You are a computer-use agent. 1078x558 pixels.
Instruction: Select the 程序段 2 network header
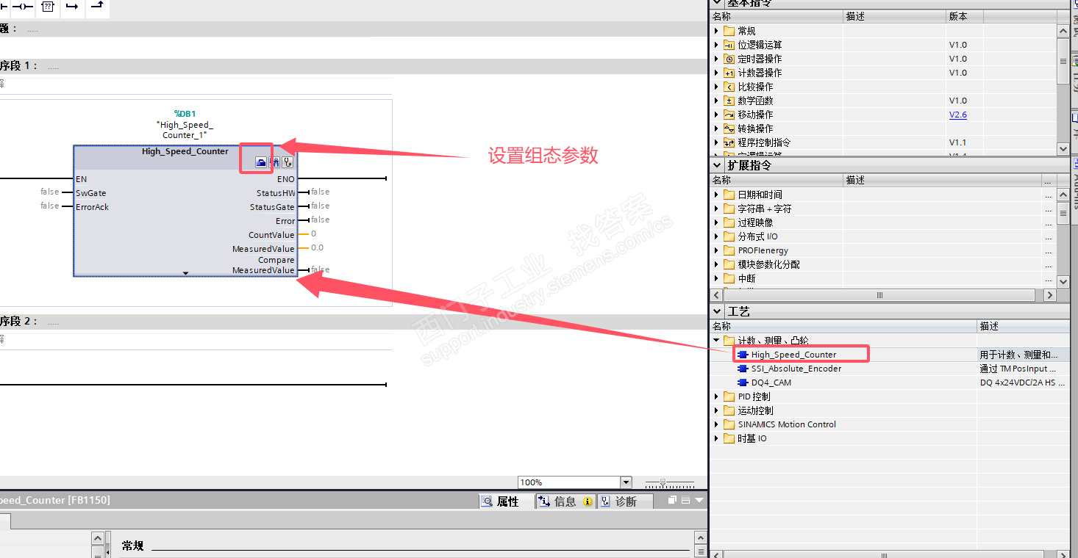(x=353, y=322)
